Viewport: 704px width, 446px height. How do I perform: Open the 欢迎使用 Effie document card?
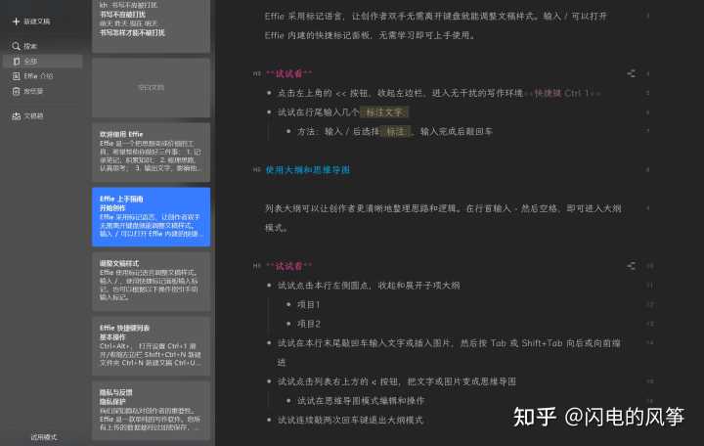[x=151, y=153]
